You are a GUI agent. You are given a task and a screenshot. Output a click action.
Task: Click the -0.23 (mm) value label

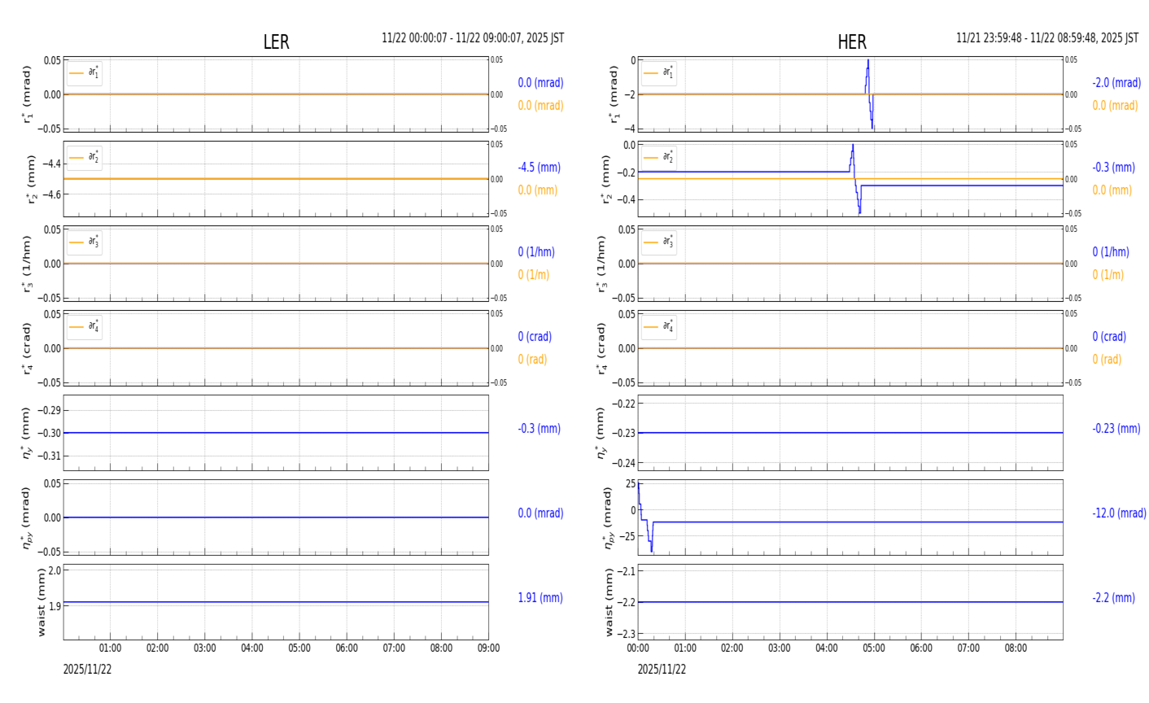(1116, 429)
